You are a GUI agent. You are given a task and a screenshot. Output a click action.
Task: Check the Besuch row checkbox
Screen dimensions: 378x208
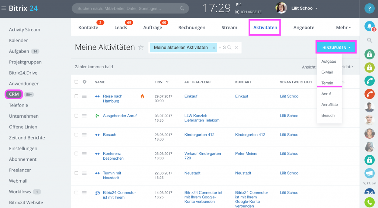click(76, 135)
